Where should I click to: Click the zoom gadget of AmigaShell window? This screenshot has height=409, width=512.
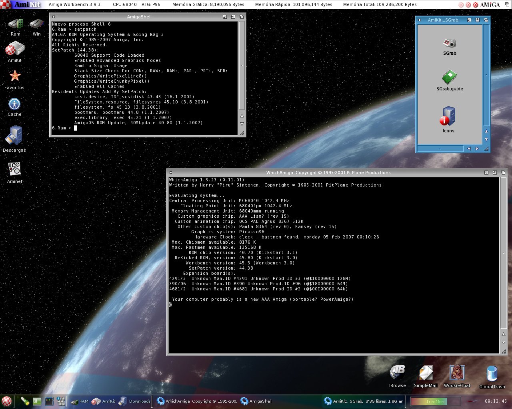click(x=233, y=17)
